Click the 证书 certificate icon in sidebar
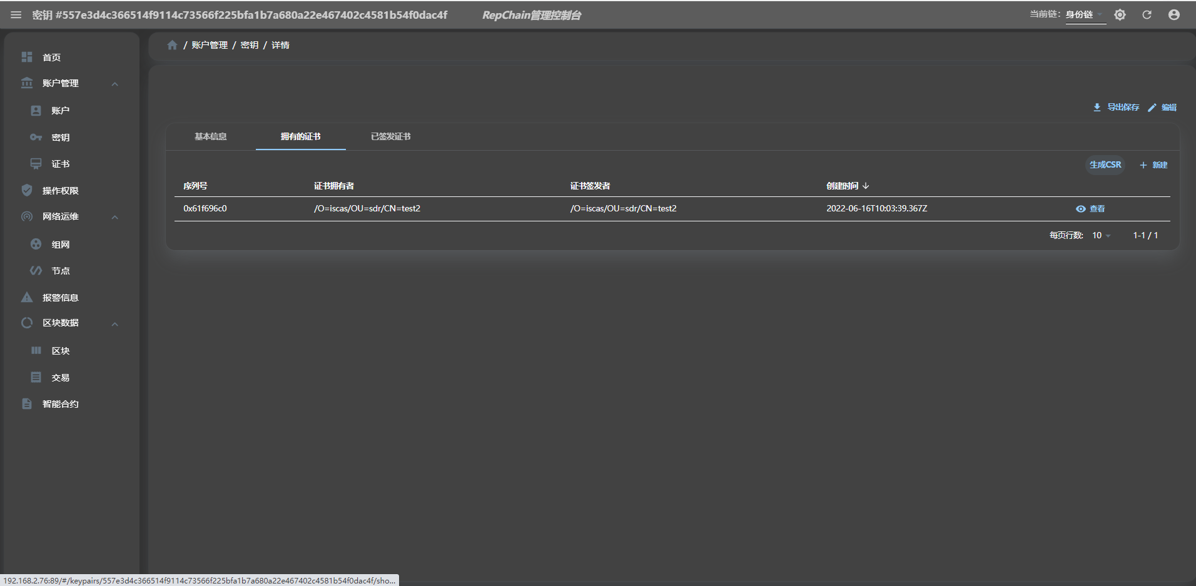1196x586 pixels. click(36, 164)
